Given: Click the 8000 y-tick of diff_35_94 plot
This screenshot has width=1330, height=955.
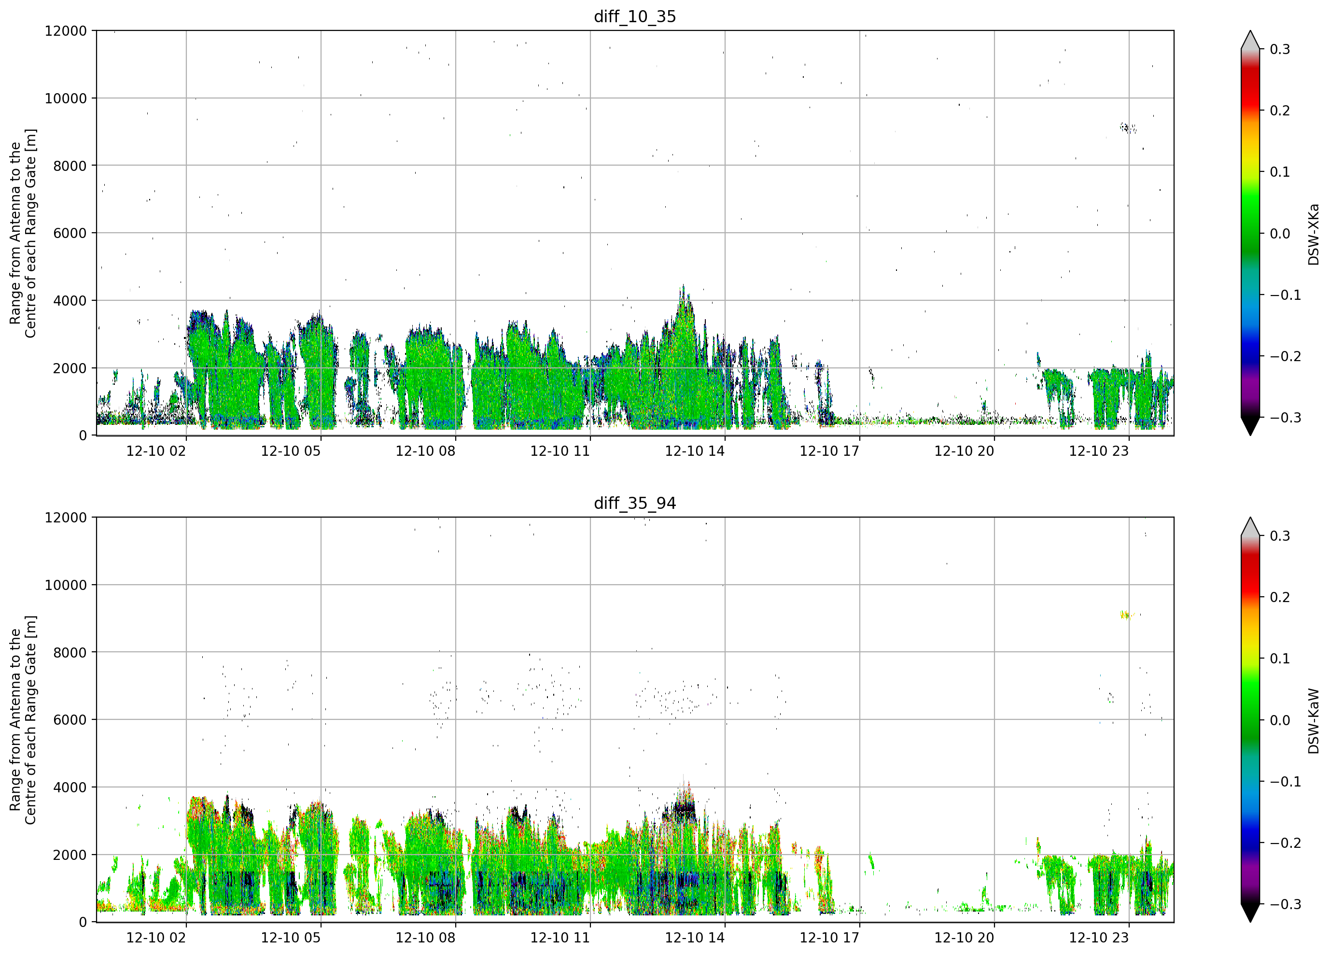Looking at the screenshot, I should (70, 653).
